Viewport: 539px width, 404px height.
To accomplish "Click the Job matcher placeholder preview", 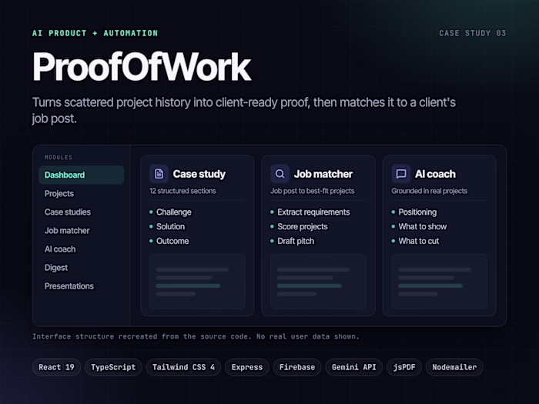I will [x=318, y=282].
